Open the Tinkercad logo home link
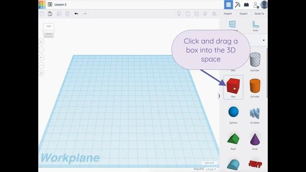The width and height of the screenshot is (306, 172). (42, 4)
